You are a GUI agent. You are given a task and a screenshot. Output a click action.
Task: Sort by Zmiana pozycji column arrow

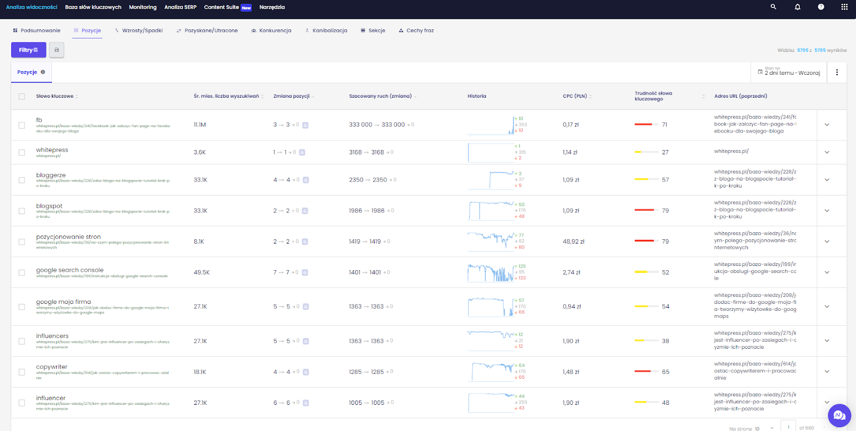[313, 97]
